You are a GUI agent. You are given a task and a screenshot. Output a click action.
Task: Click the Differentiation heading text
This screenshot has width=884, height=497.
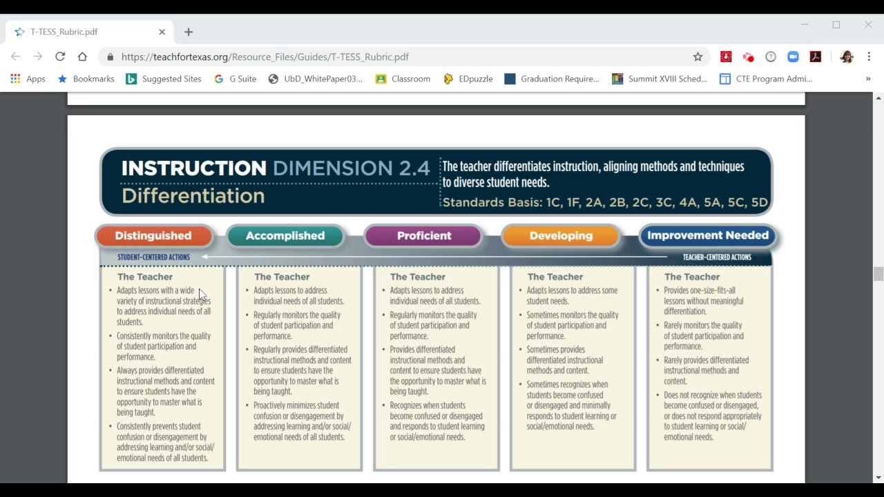point(193,196)
